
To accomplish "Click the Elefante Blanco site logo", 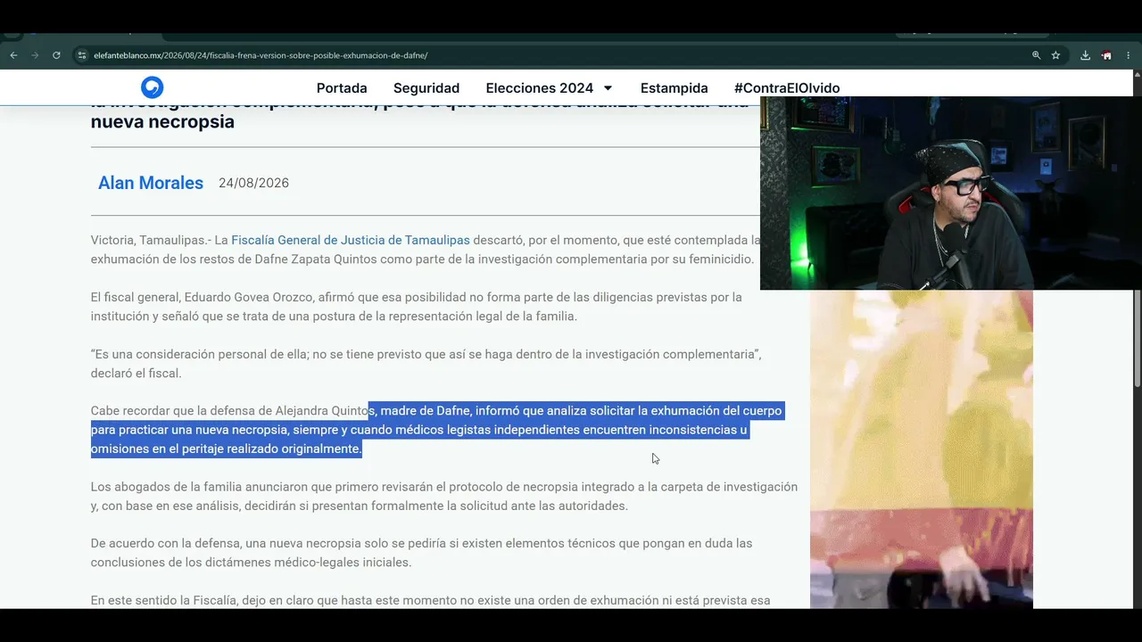I will tap(153, 87).
